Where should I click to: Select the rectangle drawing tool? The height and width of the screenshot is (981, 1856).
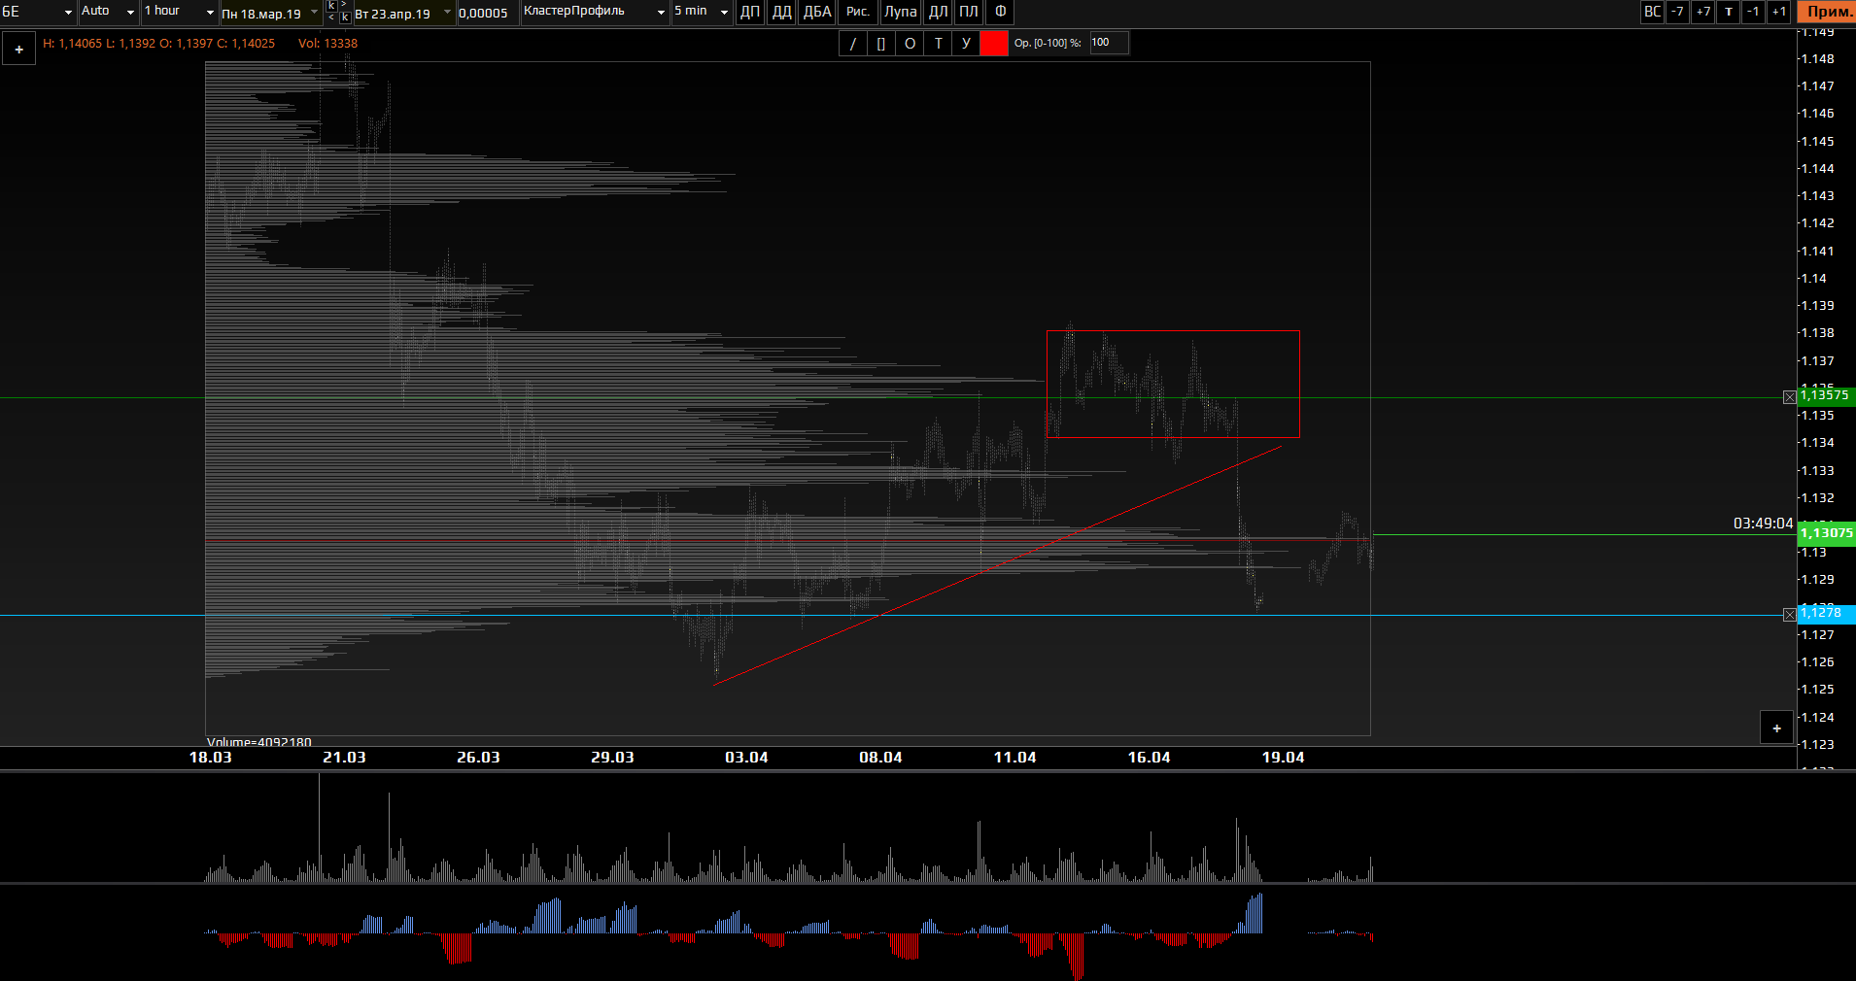click(x=881, y=44)
